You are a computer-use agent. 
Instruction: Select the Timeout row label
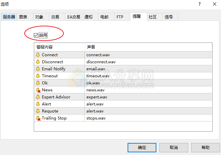tap(50, 76)
